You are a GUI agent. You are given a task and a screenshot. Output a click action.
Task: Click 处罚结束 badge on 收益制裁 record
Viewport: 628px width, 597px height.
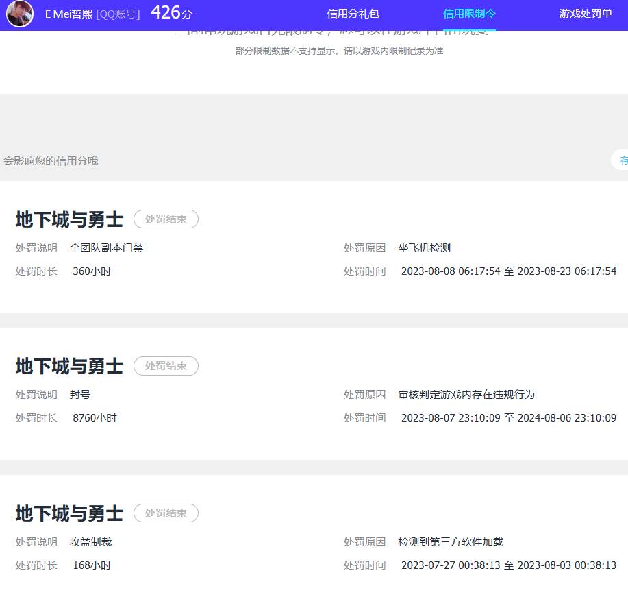166,513
